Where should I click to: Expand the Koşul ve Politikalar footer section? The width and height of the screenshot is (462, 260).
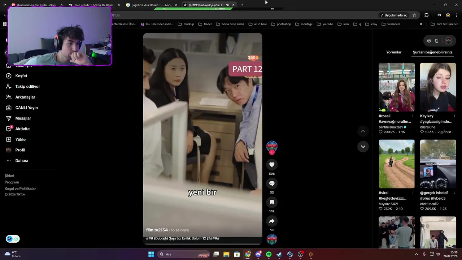[20, 189]
